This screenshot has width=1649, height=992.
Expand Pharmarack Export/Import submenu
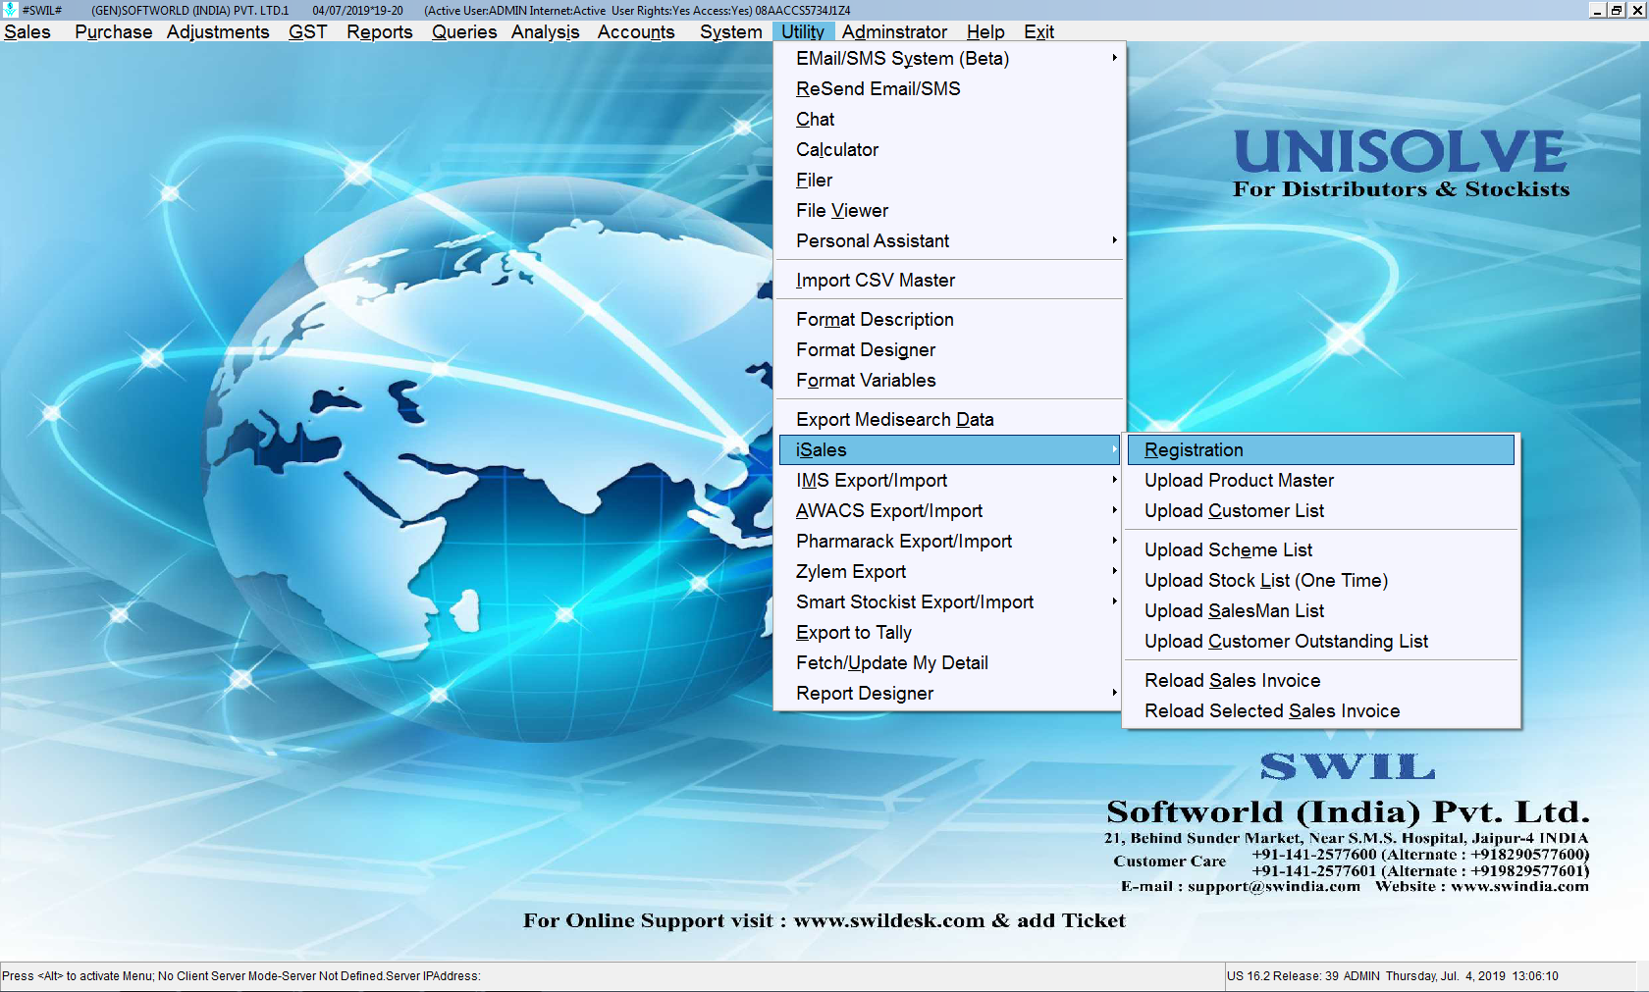949,541
